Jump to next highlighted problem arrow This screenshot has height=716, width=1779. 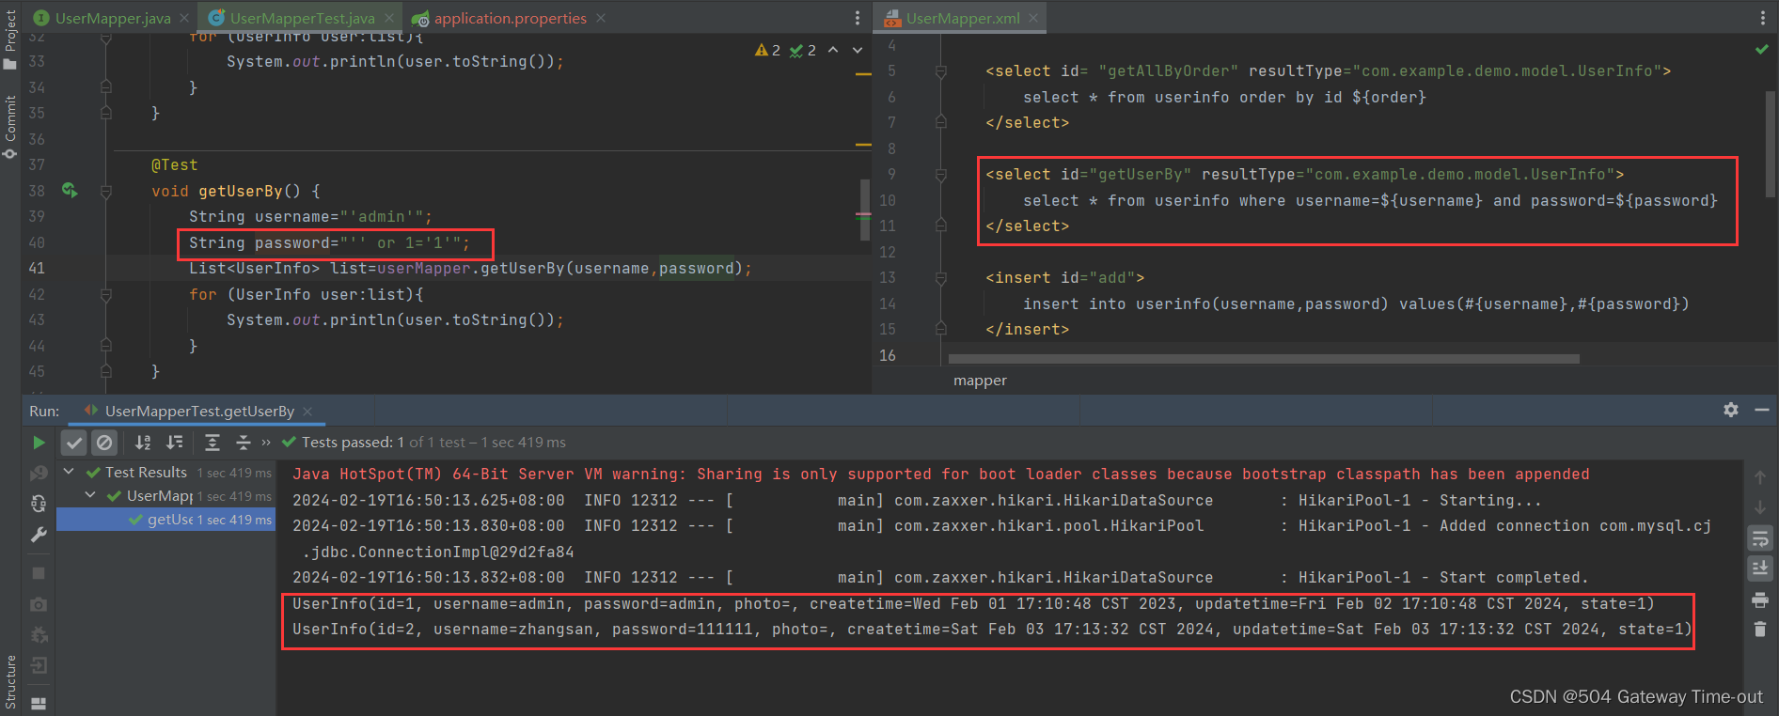point(858,50)
